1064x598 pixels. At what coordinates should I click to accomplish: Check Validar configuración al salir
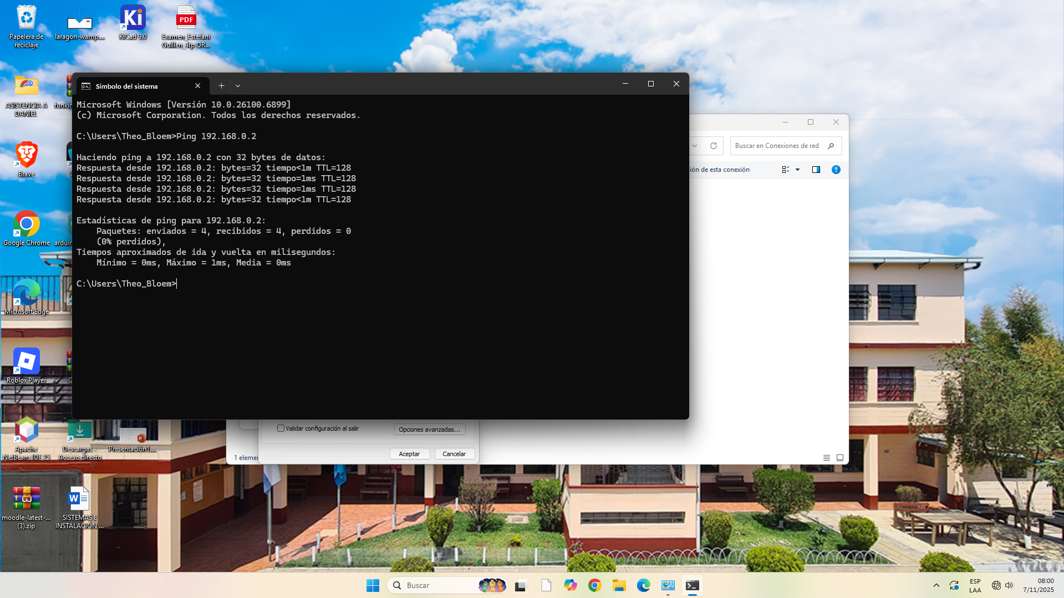pos(281,428)
